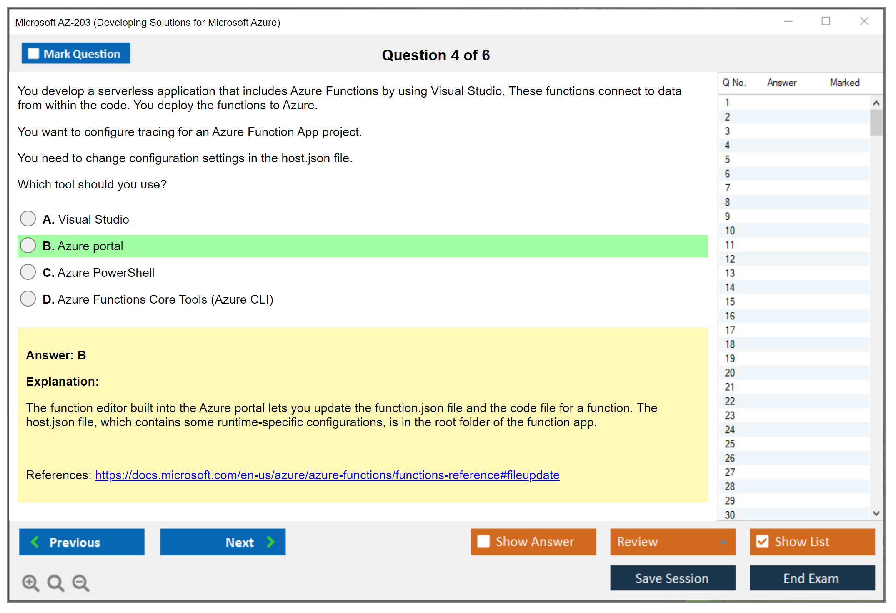Uncheck the Show List checkbox
The width and height of the screenshot is (896, 613).
(x=762, y=541)
